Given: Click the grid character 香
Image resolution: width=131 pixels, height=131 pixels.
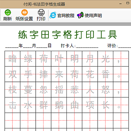Looking at the screenshot, I should point(105,74).
